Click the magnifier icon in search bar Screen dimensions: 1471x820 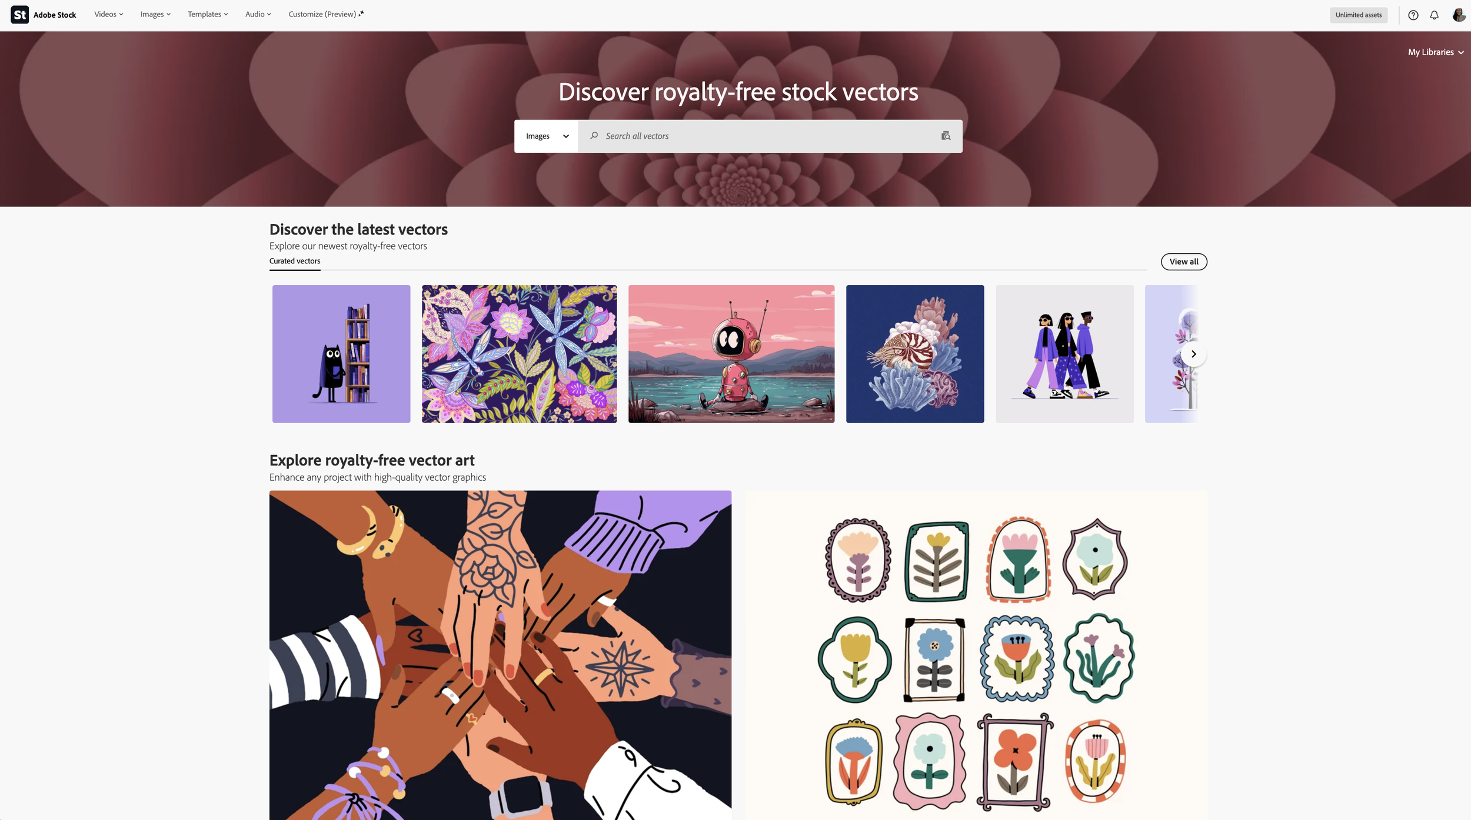pos(594,136)
